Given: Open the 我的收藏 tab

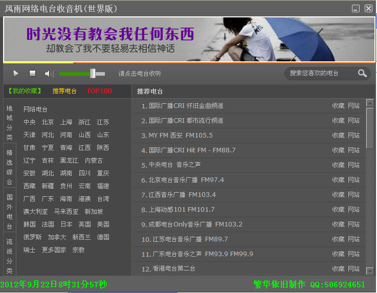Looking at the screenshot, I should tap(25, 91).
